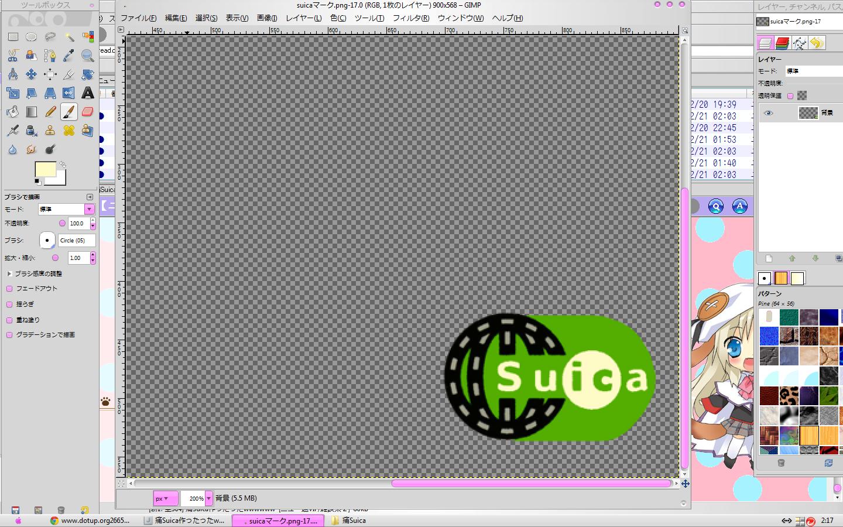This screenshot has width=843, height=527.
Task: Check the グラデーションで描画 option
Action: click(x=9, y=335)
